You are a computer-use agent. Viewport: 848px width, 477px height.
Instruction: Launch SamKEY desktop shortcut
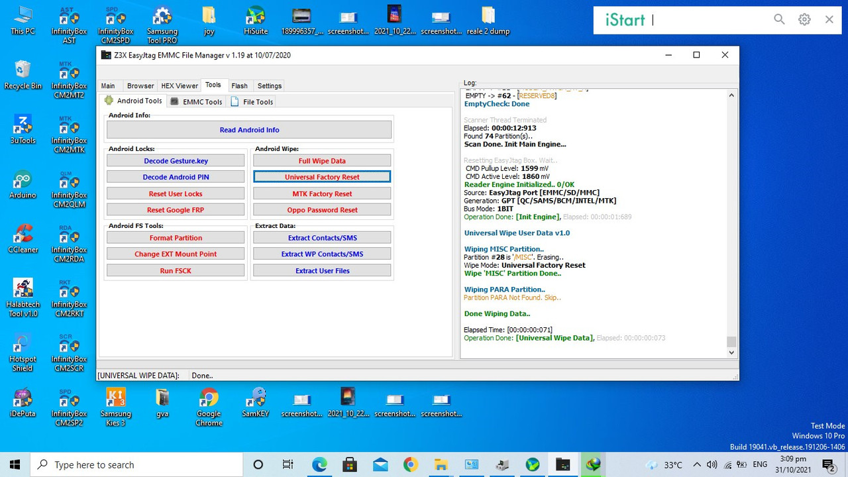coord(255,403)
